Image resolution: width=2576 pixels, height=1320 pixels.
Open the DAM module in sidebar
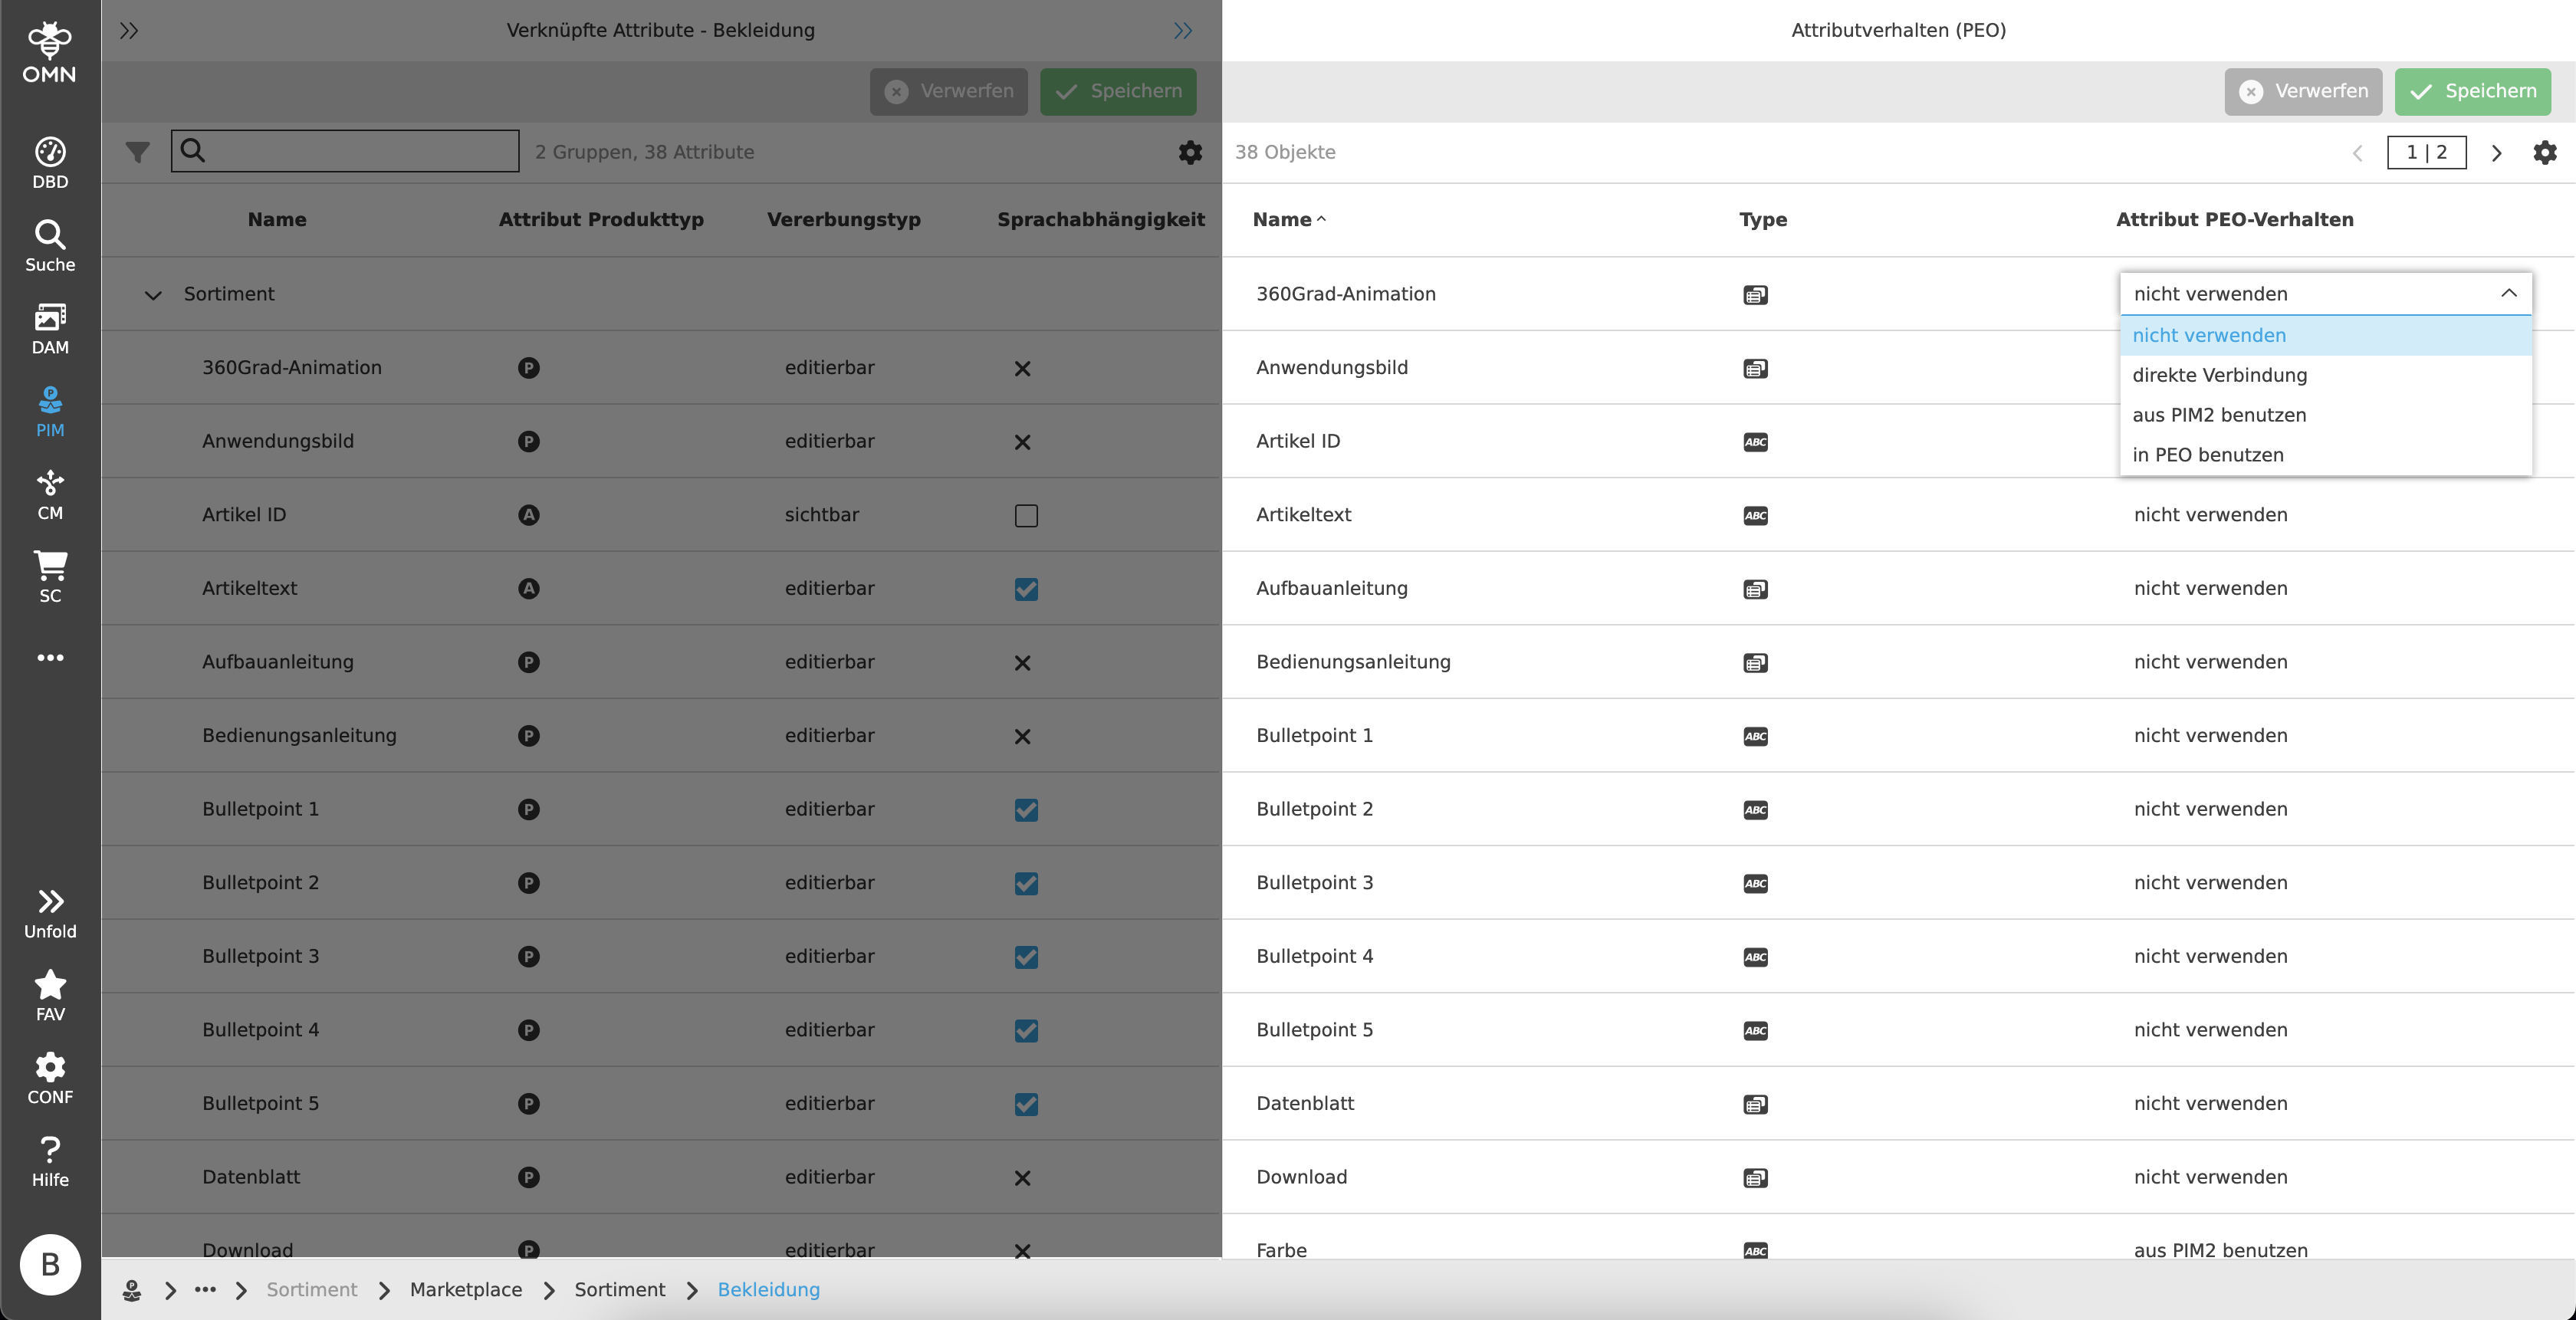click(x=50, y=328)
